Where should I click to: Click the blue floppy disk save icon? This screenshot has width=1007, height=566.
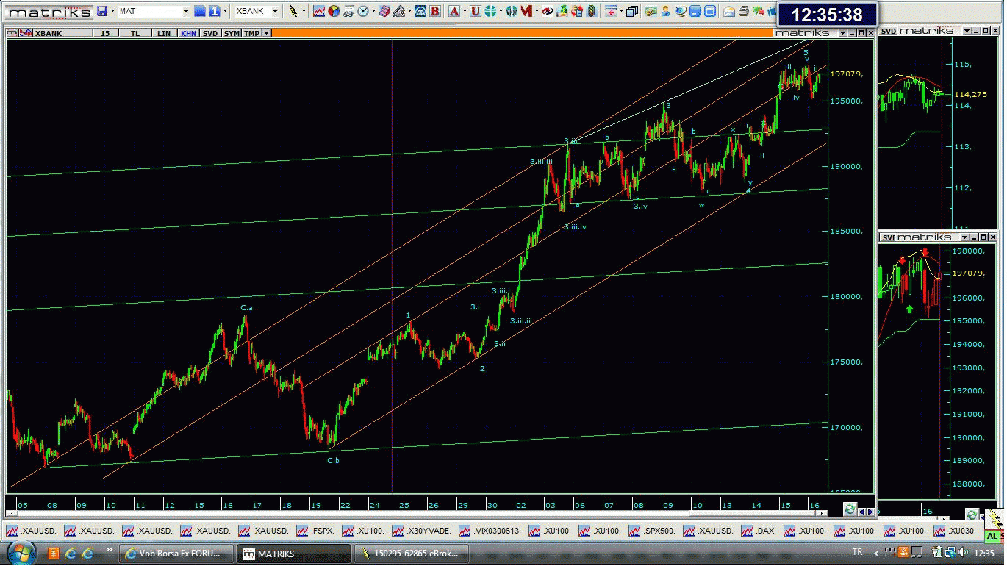[x=102, y=11]
